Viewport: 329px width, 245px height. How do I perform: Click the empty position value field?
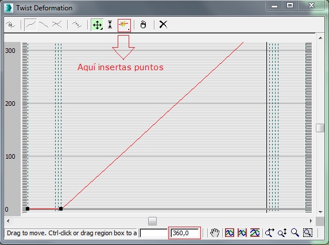click(153, 233)
